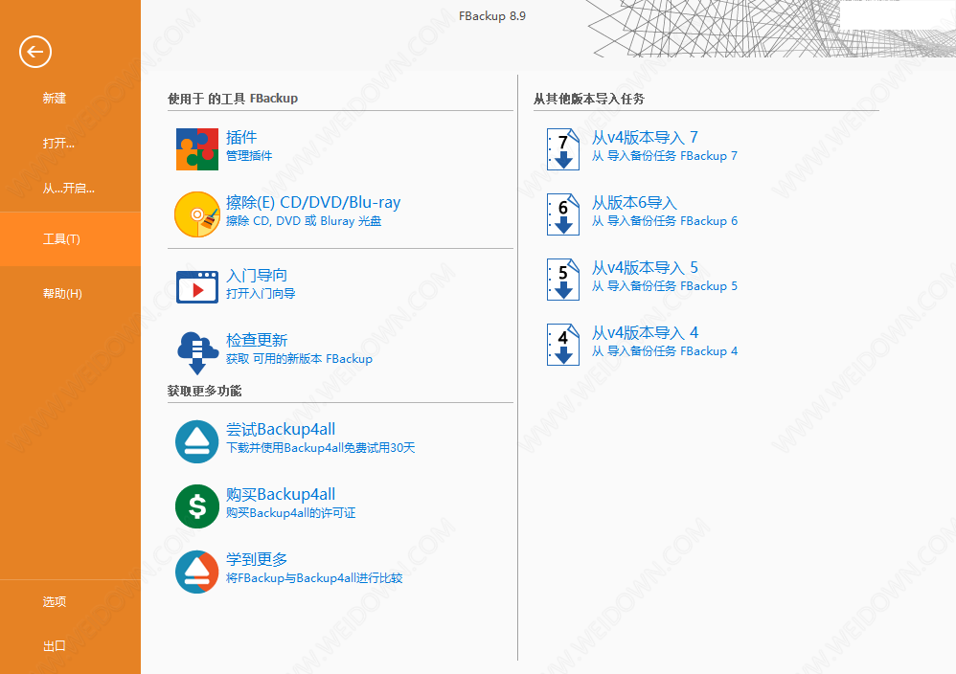Open 从v4版本导入 4 link
The height and width of the screenshot is (674, 956).
click(645, 333)
